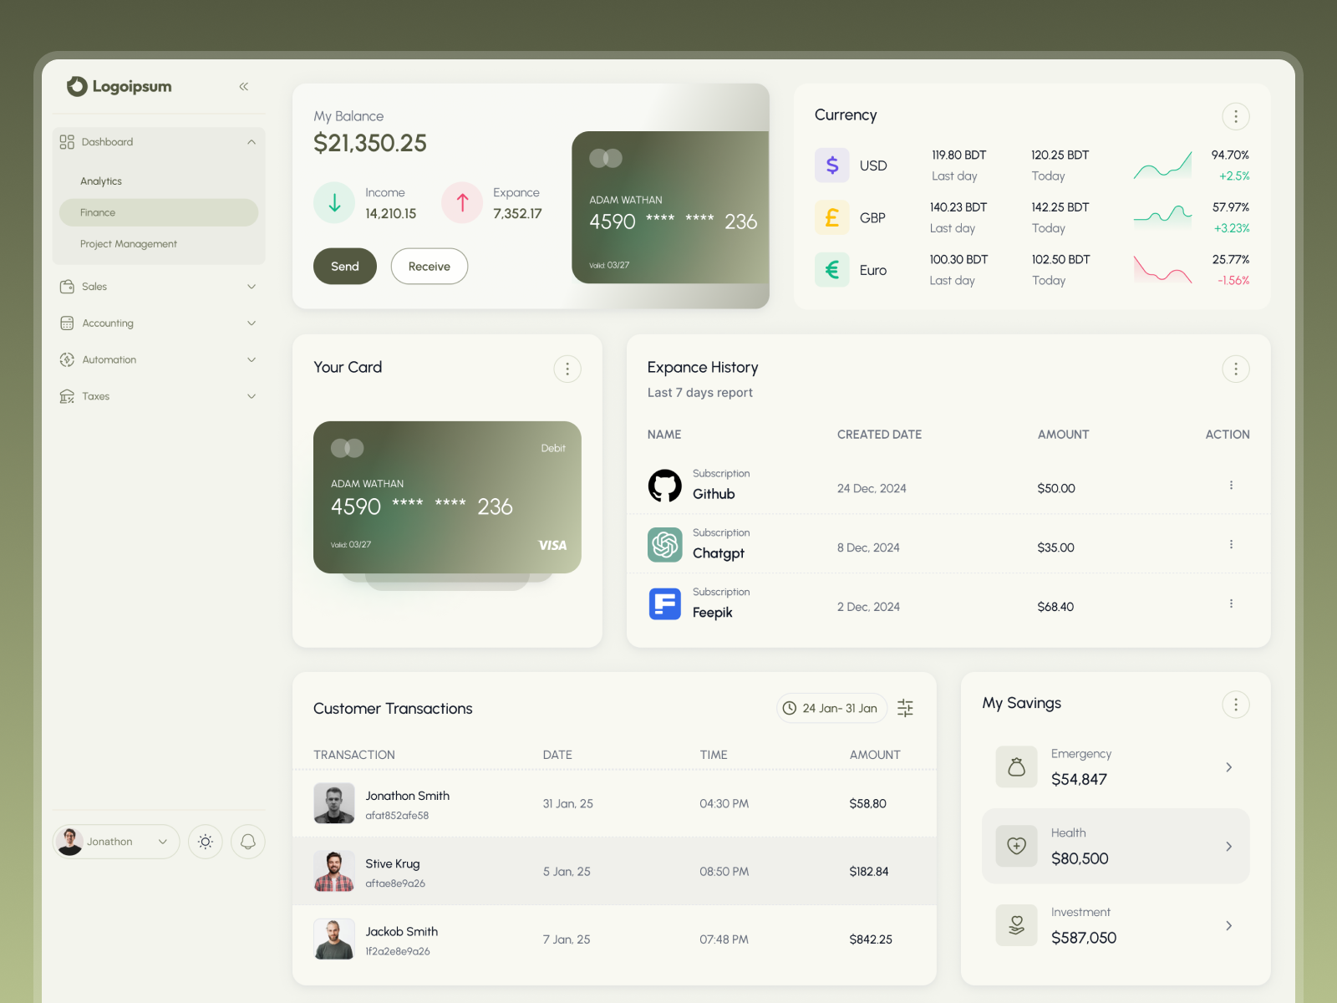Open Health savings details

coord(1116,846)
